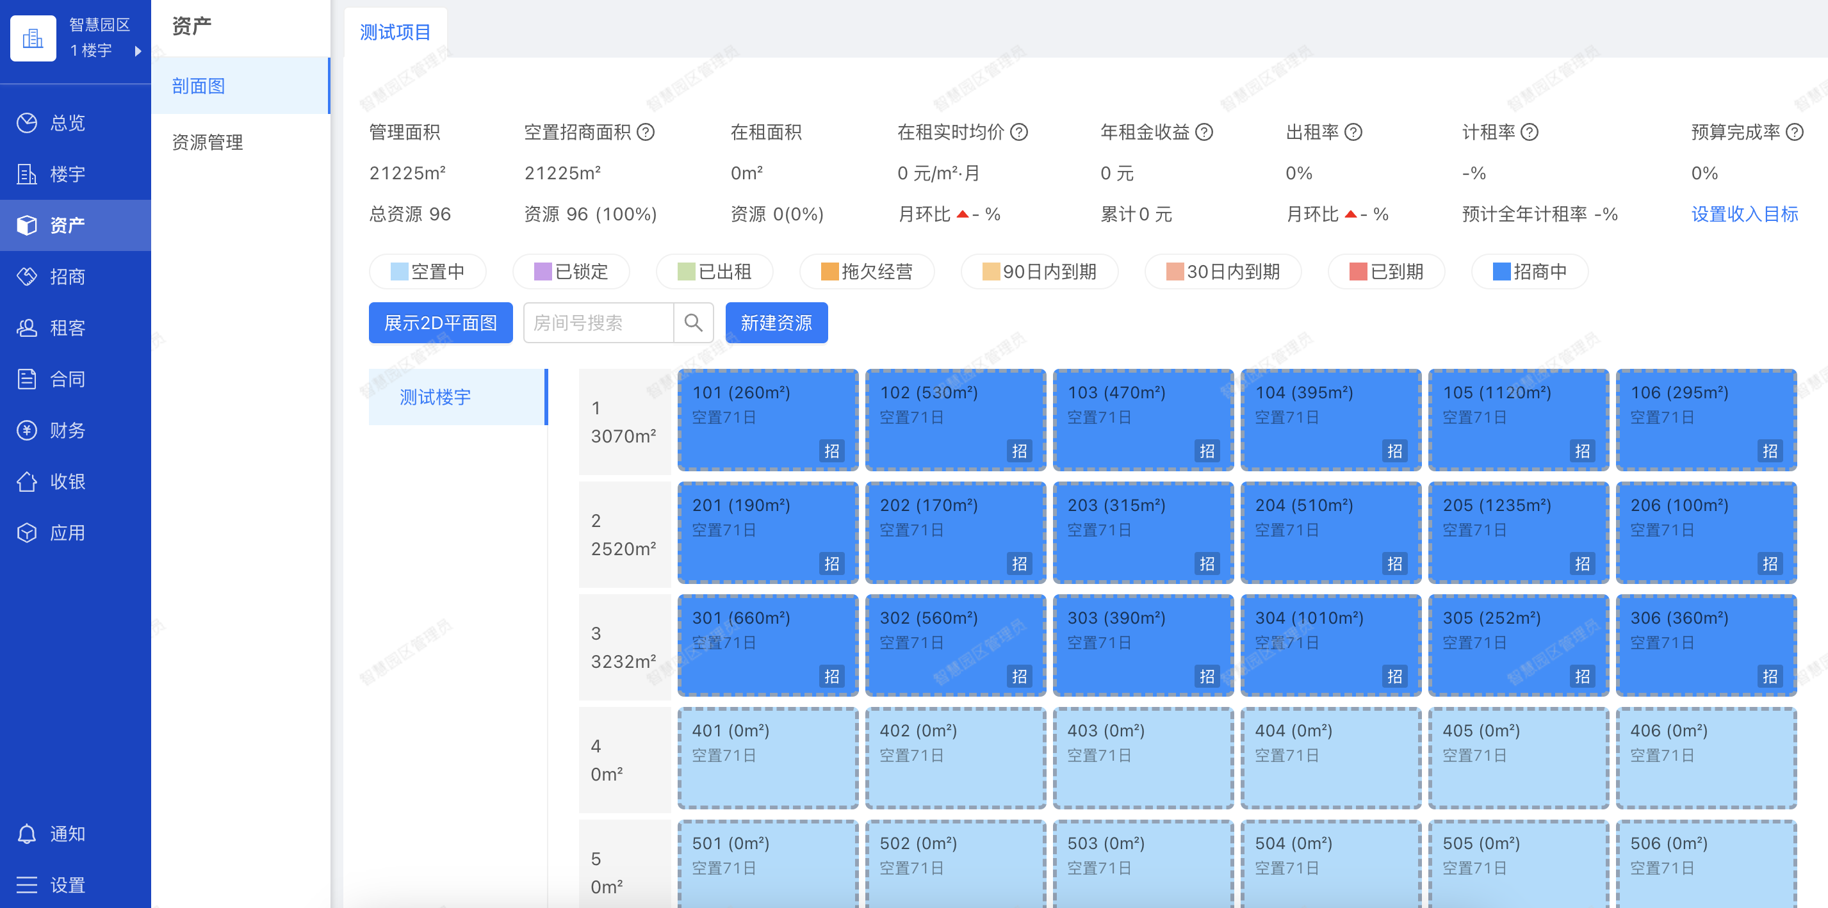
Task: Open 合同 contracts section in sidebar
Action: coord(75,380)
